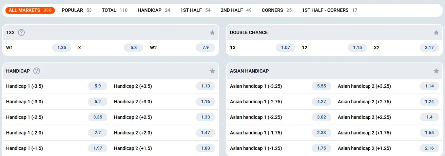Star the Double Chance market

click(436, 32)
